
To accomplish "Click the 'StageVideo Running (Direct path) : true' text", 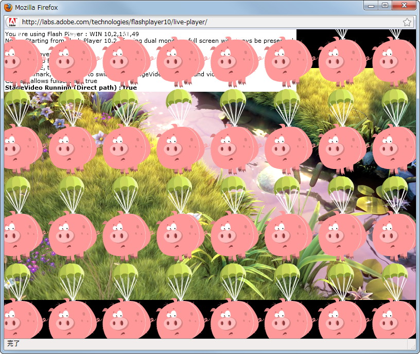I will coord(71,88).
